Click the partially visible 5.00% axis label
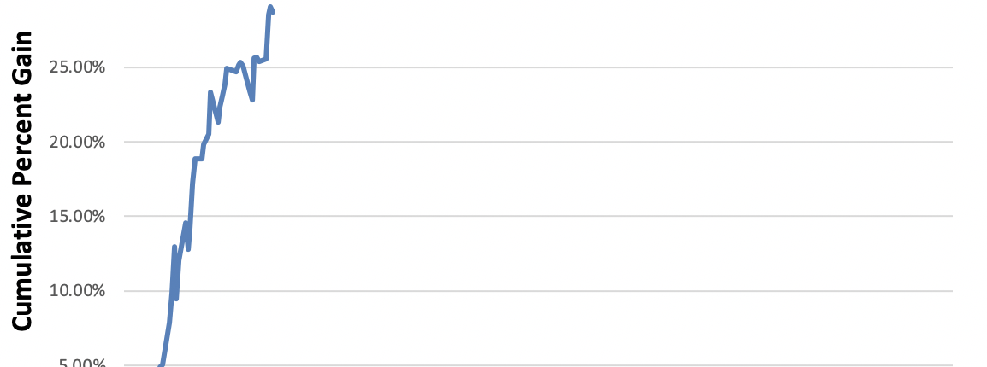Image resolution: width=987 pixels, height=367 pixels. tap(82, 364)
